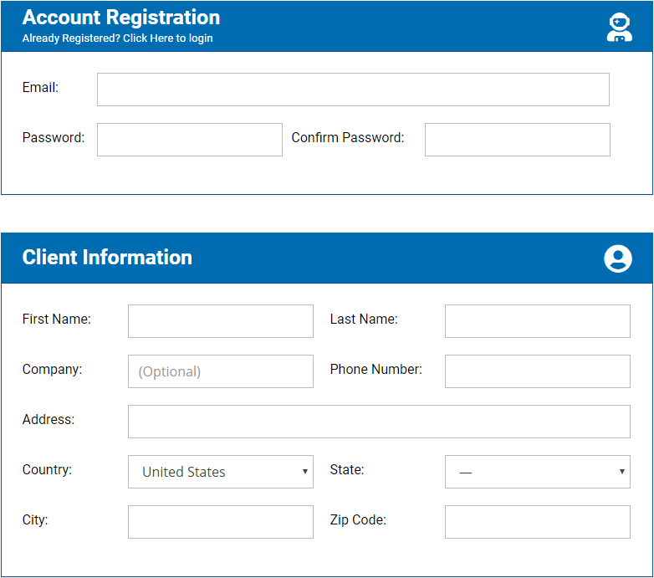The image size is (654, 578).
Task: Click into the Zip Code field
Action: coord(538,522)
